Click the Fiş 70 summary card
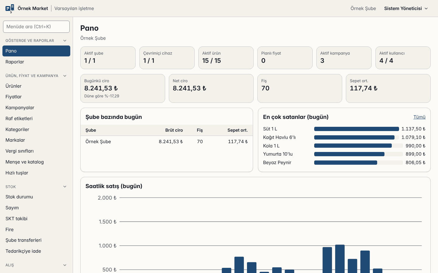The image size is (438, 273). point(300,88)
